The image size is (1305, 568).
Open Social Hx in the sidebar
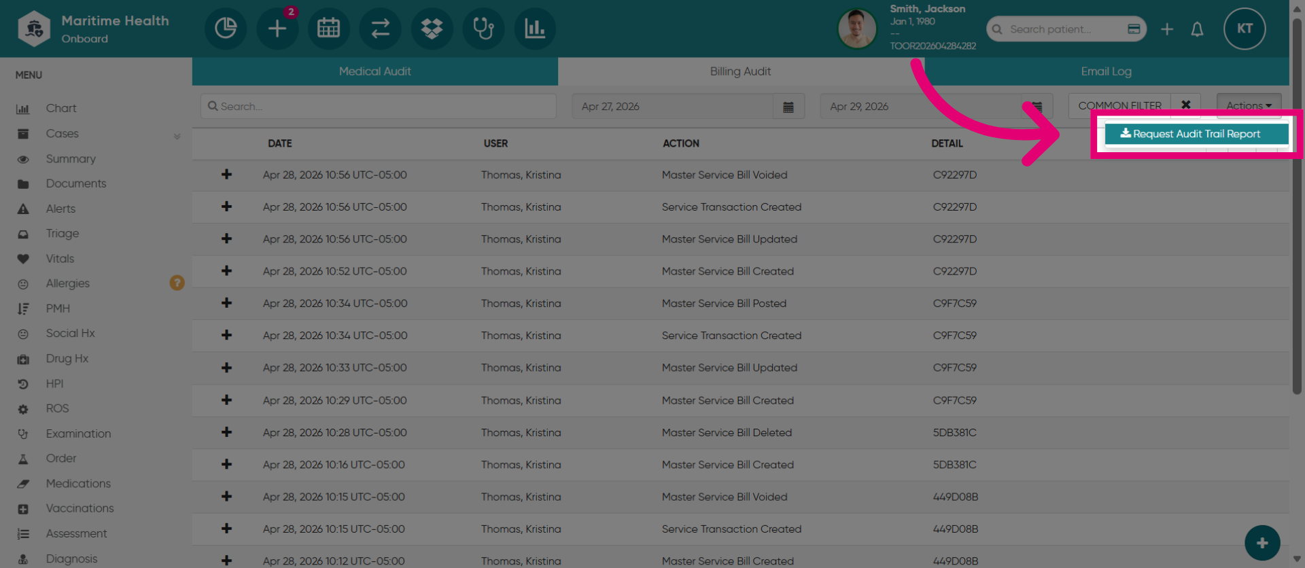click(70, 334)
